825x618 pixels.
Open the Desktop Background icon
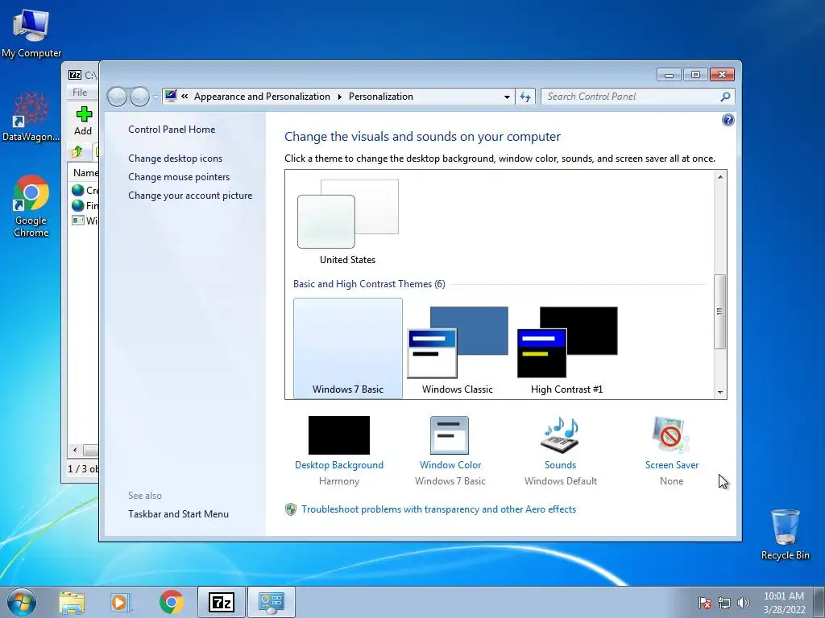pos(339,435)
